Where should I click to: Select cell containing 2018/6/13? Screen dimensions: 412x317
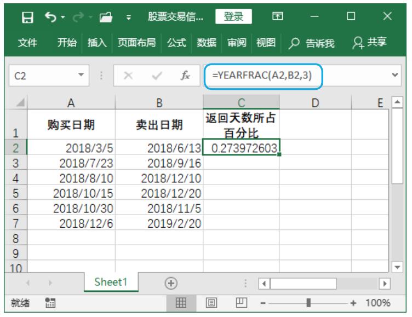coord(159,148)
